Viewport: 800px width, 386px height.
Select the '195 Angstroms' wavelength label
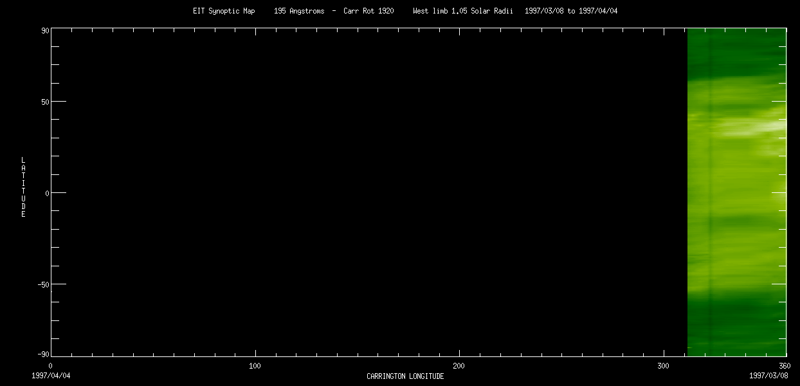point(299,11)
